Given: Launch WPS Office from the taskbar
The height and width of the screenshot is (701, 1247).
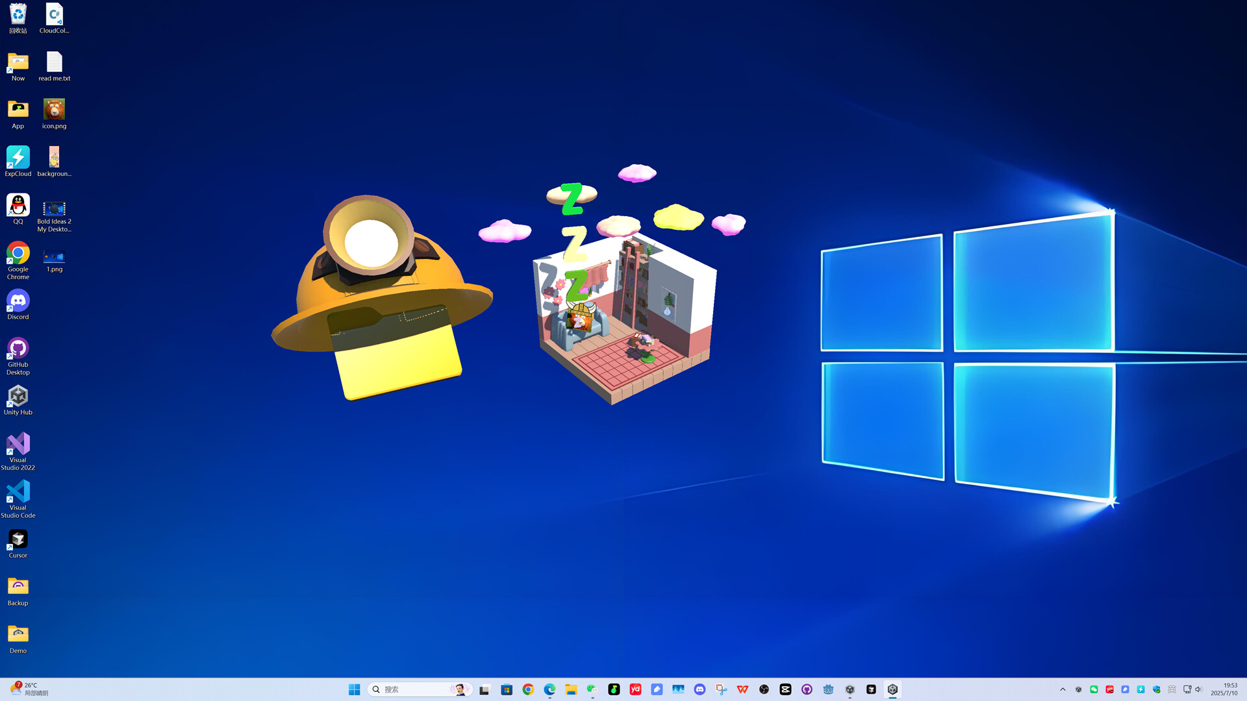Looking at the screenshot, I should click(x=742, y=689).
